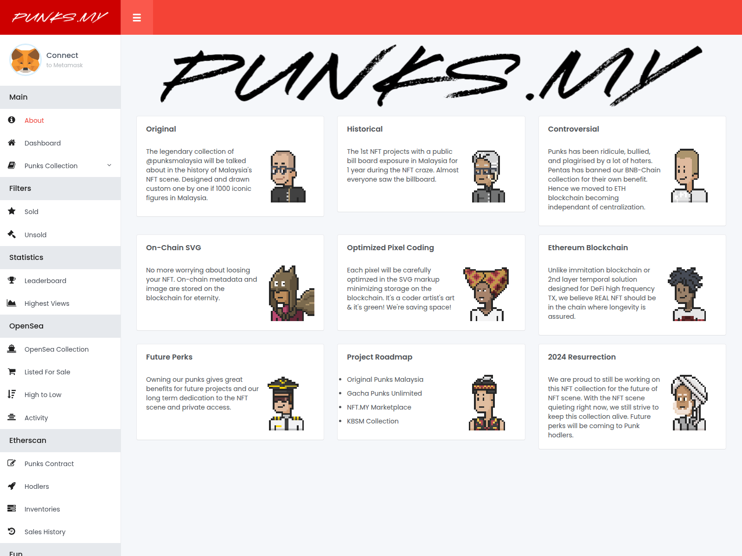Open the Leaderboard statistics page

coord(60,281)
